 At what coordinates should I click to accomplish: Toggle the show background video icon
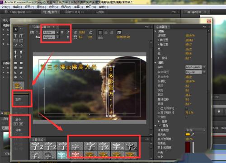click(x=119, y=33)
